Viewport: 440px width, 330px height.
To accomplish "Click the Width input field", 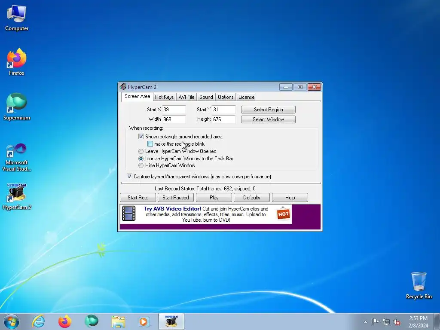I will tap(174, 119).
